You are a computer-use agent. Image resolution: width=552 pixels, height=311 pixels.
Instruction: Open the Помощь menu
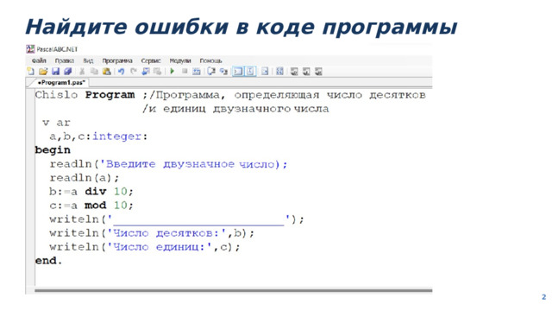coord(210,60)
